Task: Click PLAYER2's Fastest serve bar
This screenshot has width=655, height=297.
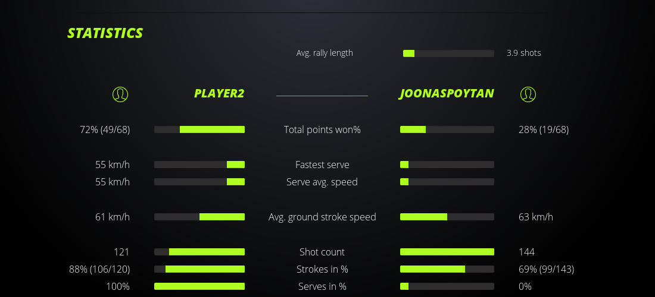Action: (x=199, y=165)
